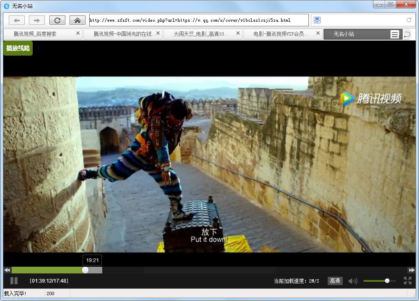Image resolution: width=419 pixels, height=301 pixels.
Task: Reload the current page
Action: 57,20
